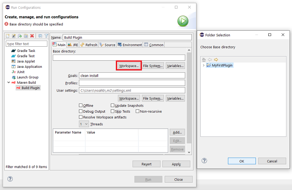Click the help icon in Folder Selection dialog
This screenshot has height=190, width=292.
[204, 161]
